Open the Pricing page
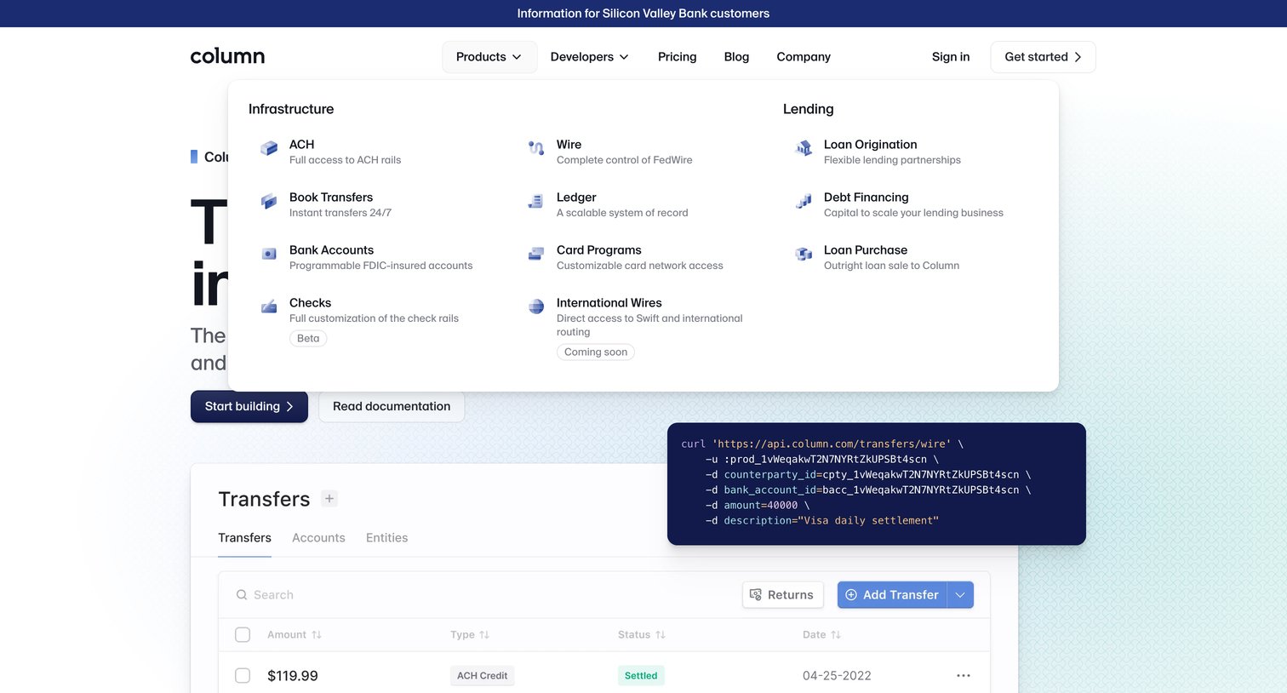This screenshot has height=693, width=1287. click(x=678, y=57)
